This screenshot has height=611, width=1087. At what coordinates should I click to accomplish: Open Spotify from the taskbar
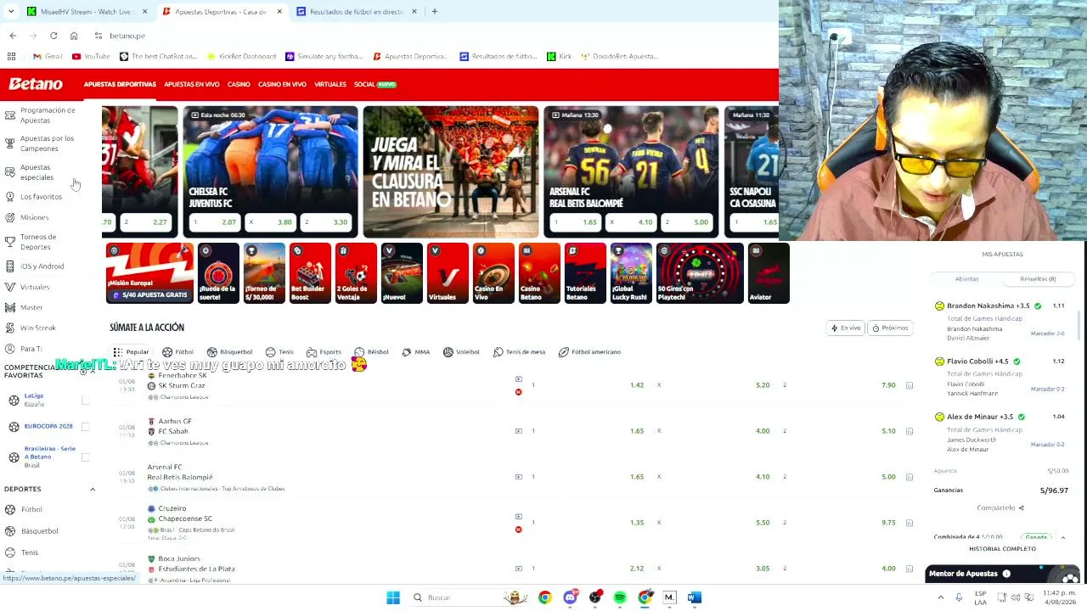point(620,597)
